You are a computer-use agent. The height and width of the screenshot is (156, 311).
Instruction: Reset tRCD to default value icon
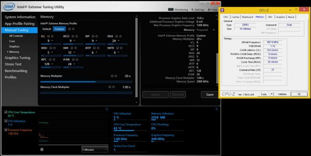click(77, 36)
